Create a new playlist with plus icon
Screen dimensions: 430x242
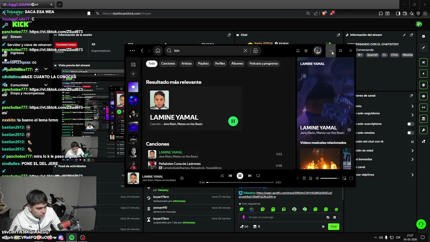(x=133, y=74)
